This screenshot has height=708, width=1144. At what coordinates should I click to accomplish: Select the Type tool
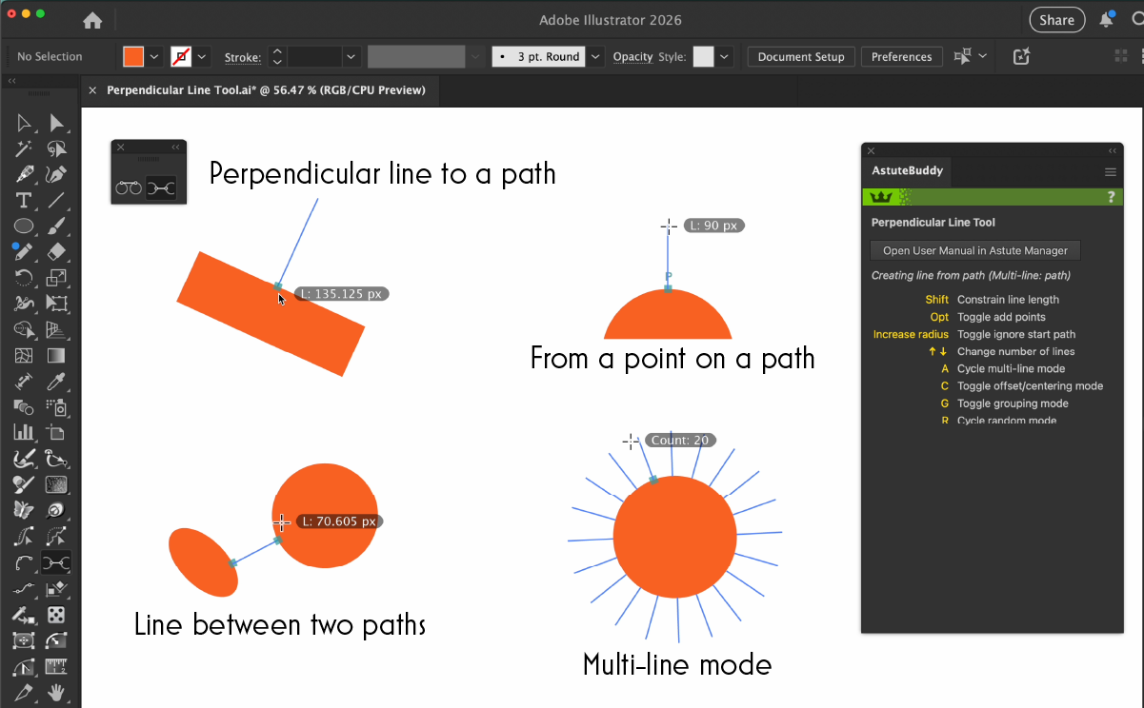click(x=24, y=201)
